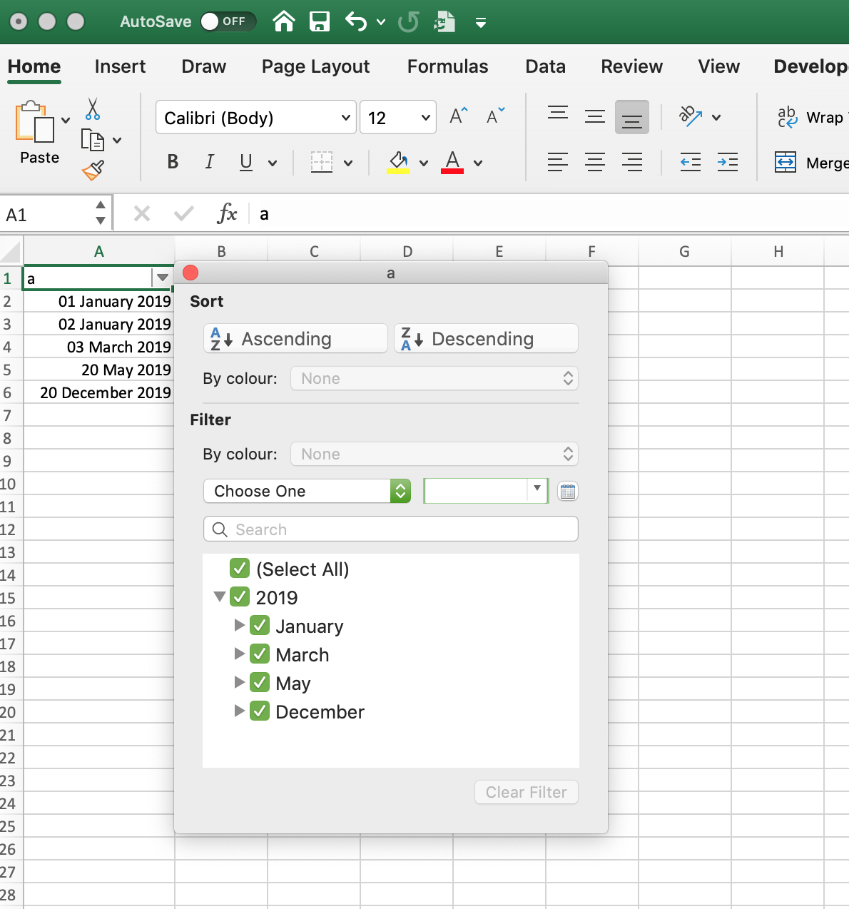Open the font size dropdown
Viewport: 849px width, 909px height.
pos(425,118)
